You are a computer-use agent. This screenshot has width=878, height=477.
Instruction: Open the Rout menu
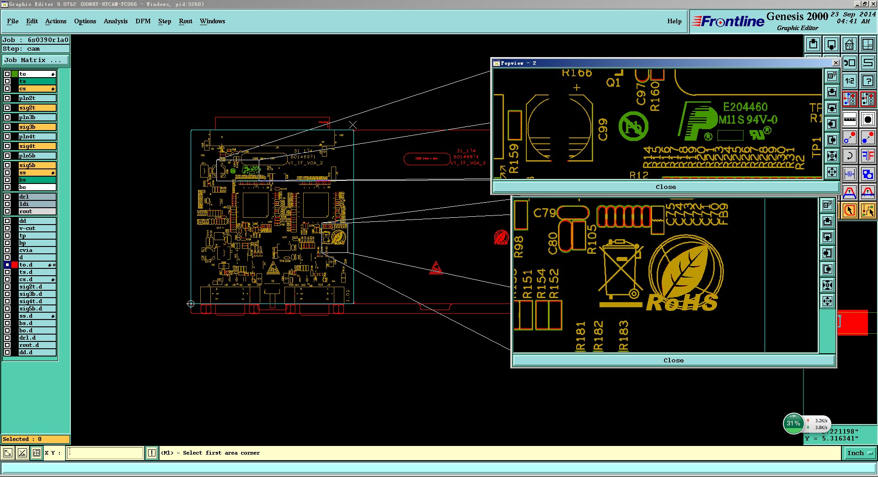click(x=186, y=21)
